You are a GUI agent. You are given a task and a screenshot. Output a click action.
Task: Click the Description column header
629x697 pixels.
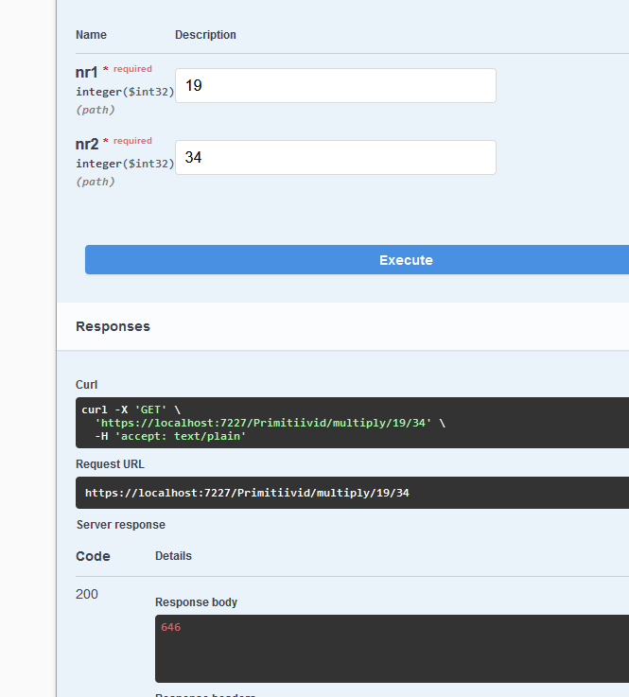click(205, 35)
